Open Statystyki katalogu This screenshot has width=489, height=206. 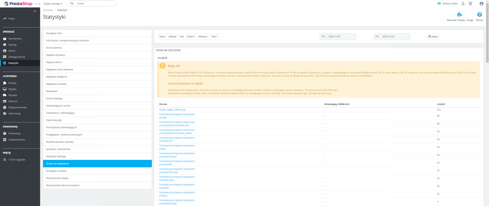pos(97,156)
